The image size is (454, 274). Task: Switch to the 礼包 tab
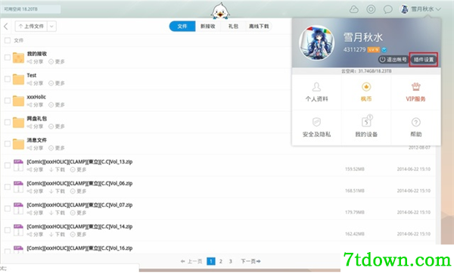(233, 26)
